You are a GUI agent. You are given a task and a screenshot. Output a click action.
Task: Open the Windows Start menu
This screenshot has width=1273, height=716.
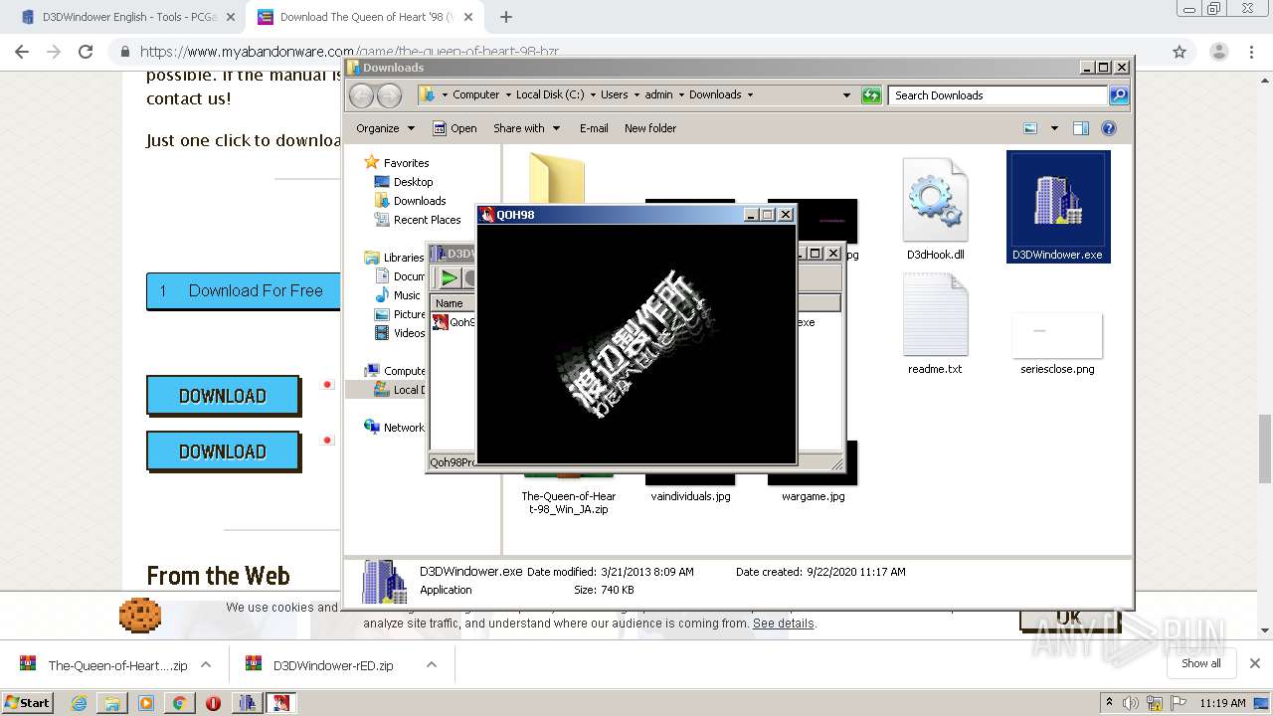(28, 702)
